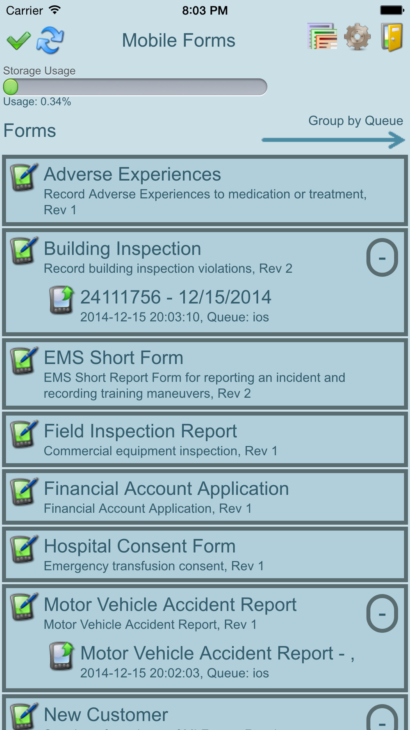Viewport: 410px width, 730px height.
Task: Open the saved Motor Vehicle Accident Report record
Action: coord(217,654)
